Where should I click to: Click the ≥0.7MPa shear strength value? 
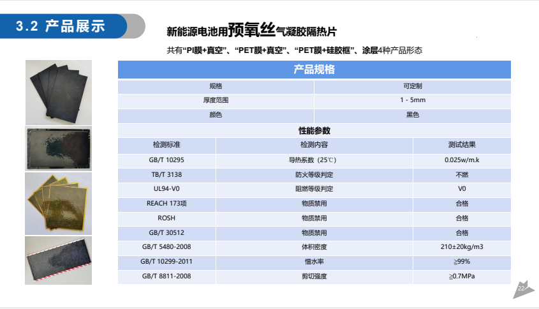click(462, 276)
